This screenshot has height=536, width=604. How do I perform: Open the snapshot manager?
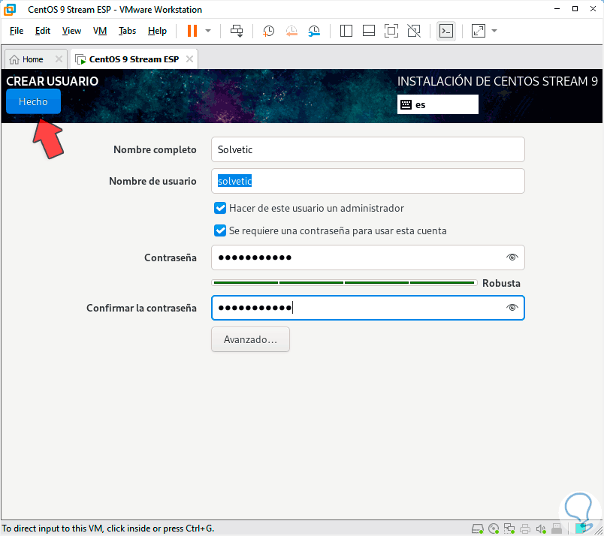[314, 31]
